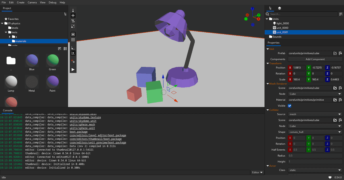
Task: Open the Collider Source dropdown
Action: point(315,114)
